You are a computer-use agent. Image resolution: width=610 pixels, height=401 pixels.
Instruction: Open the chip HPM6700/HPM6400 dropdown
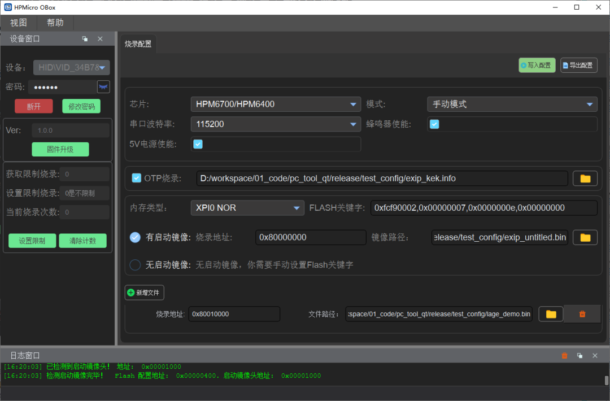[x=275, y=104]
